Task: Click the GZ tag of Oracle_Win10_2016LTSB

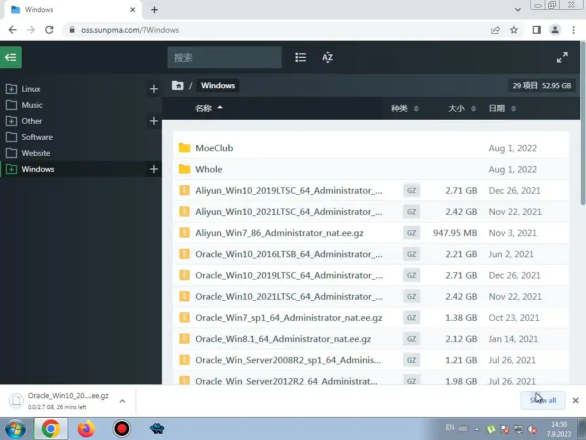Action: (x=411, y=254)
